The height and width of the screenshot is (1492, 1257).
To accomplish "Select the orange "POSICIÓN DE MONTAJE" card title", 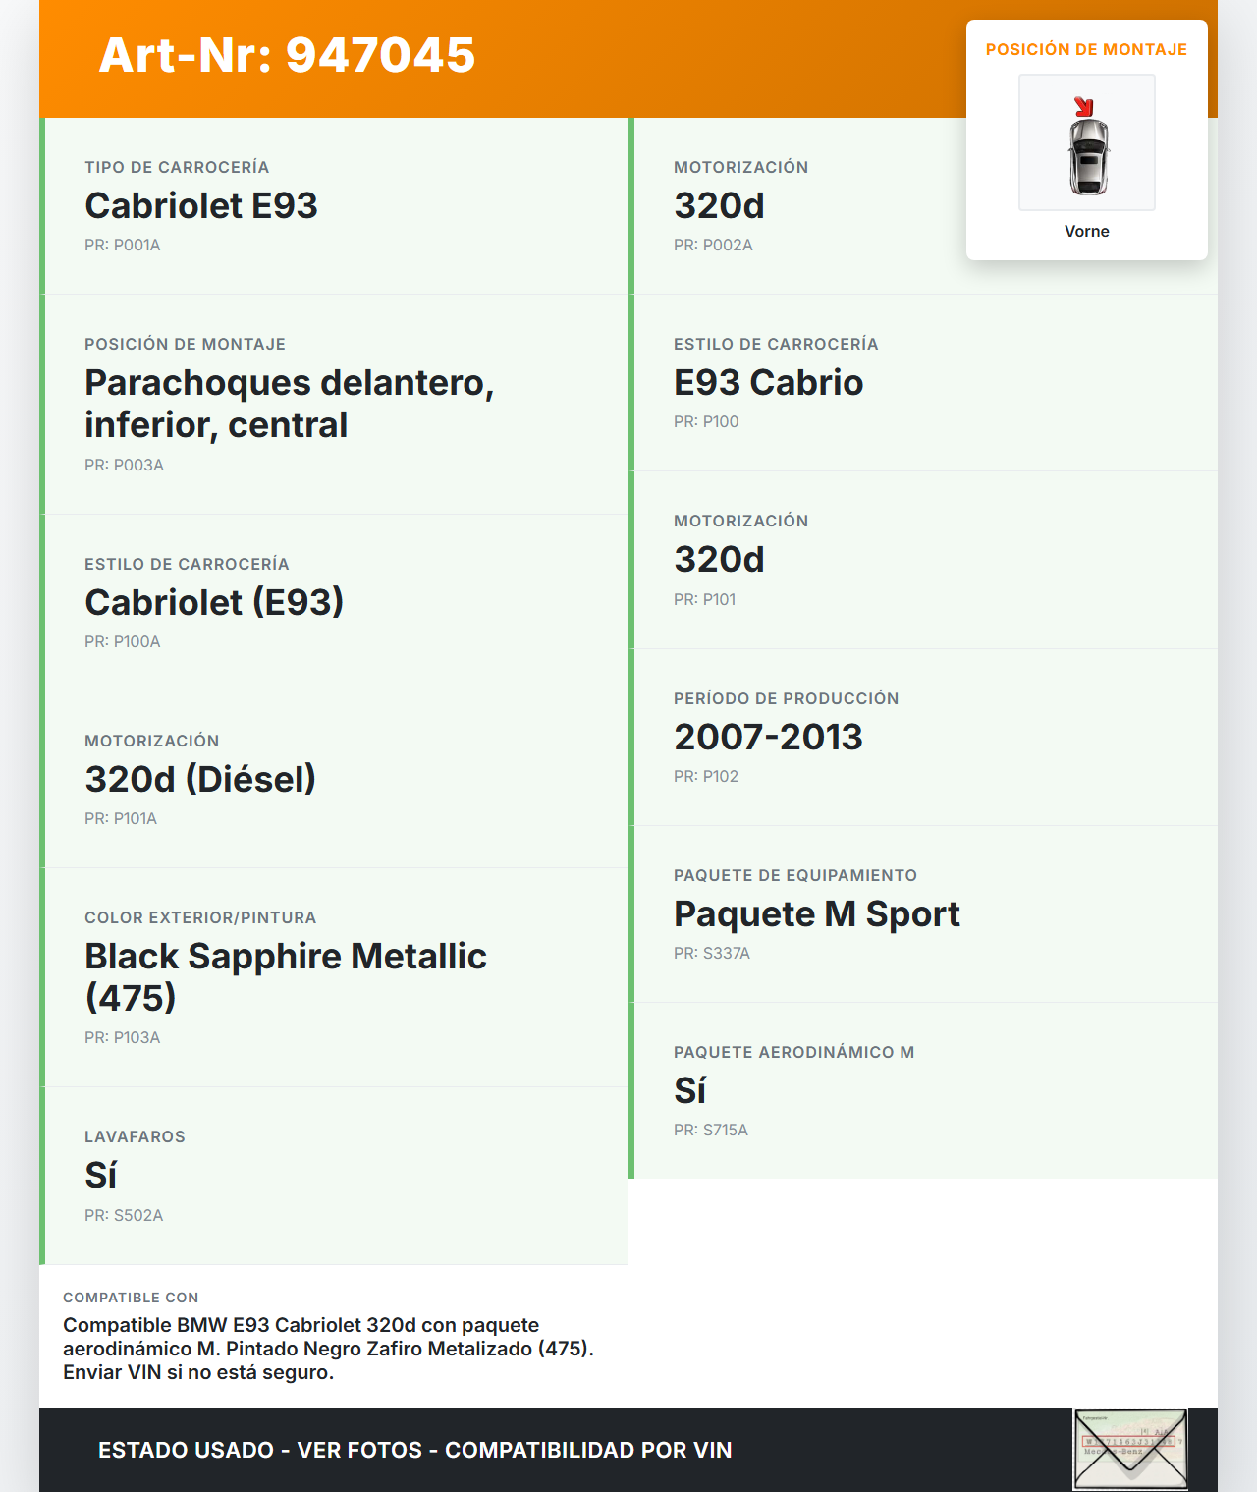I will [1086, 49].
